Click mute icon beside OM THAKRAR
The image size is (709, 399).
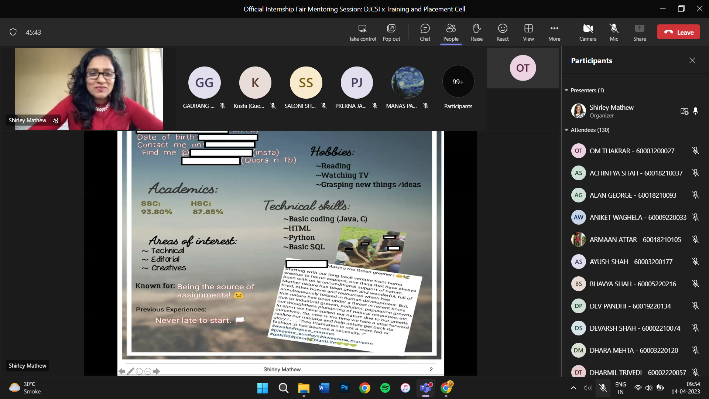(x=696, y=151)
